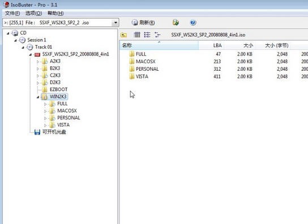Select the WIN2K3 tree label

pos(58,97)
